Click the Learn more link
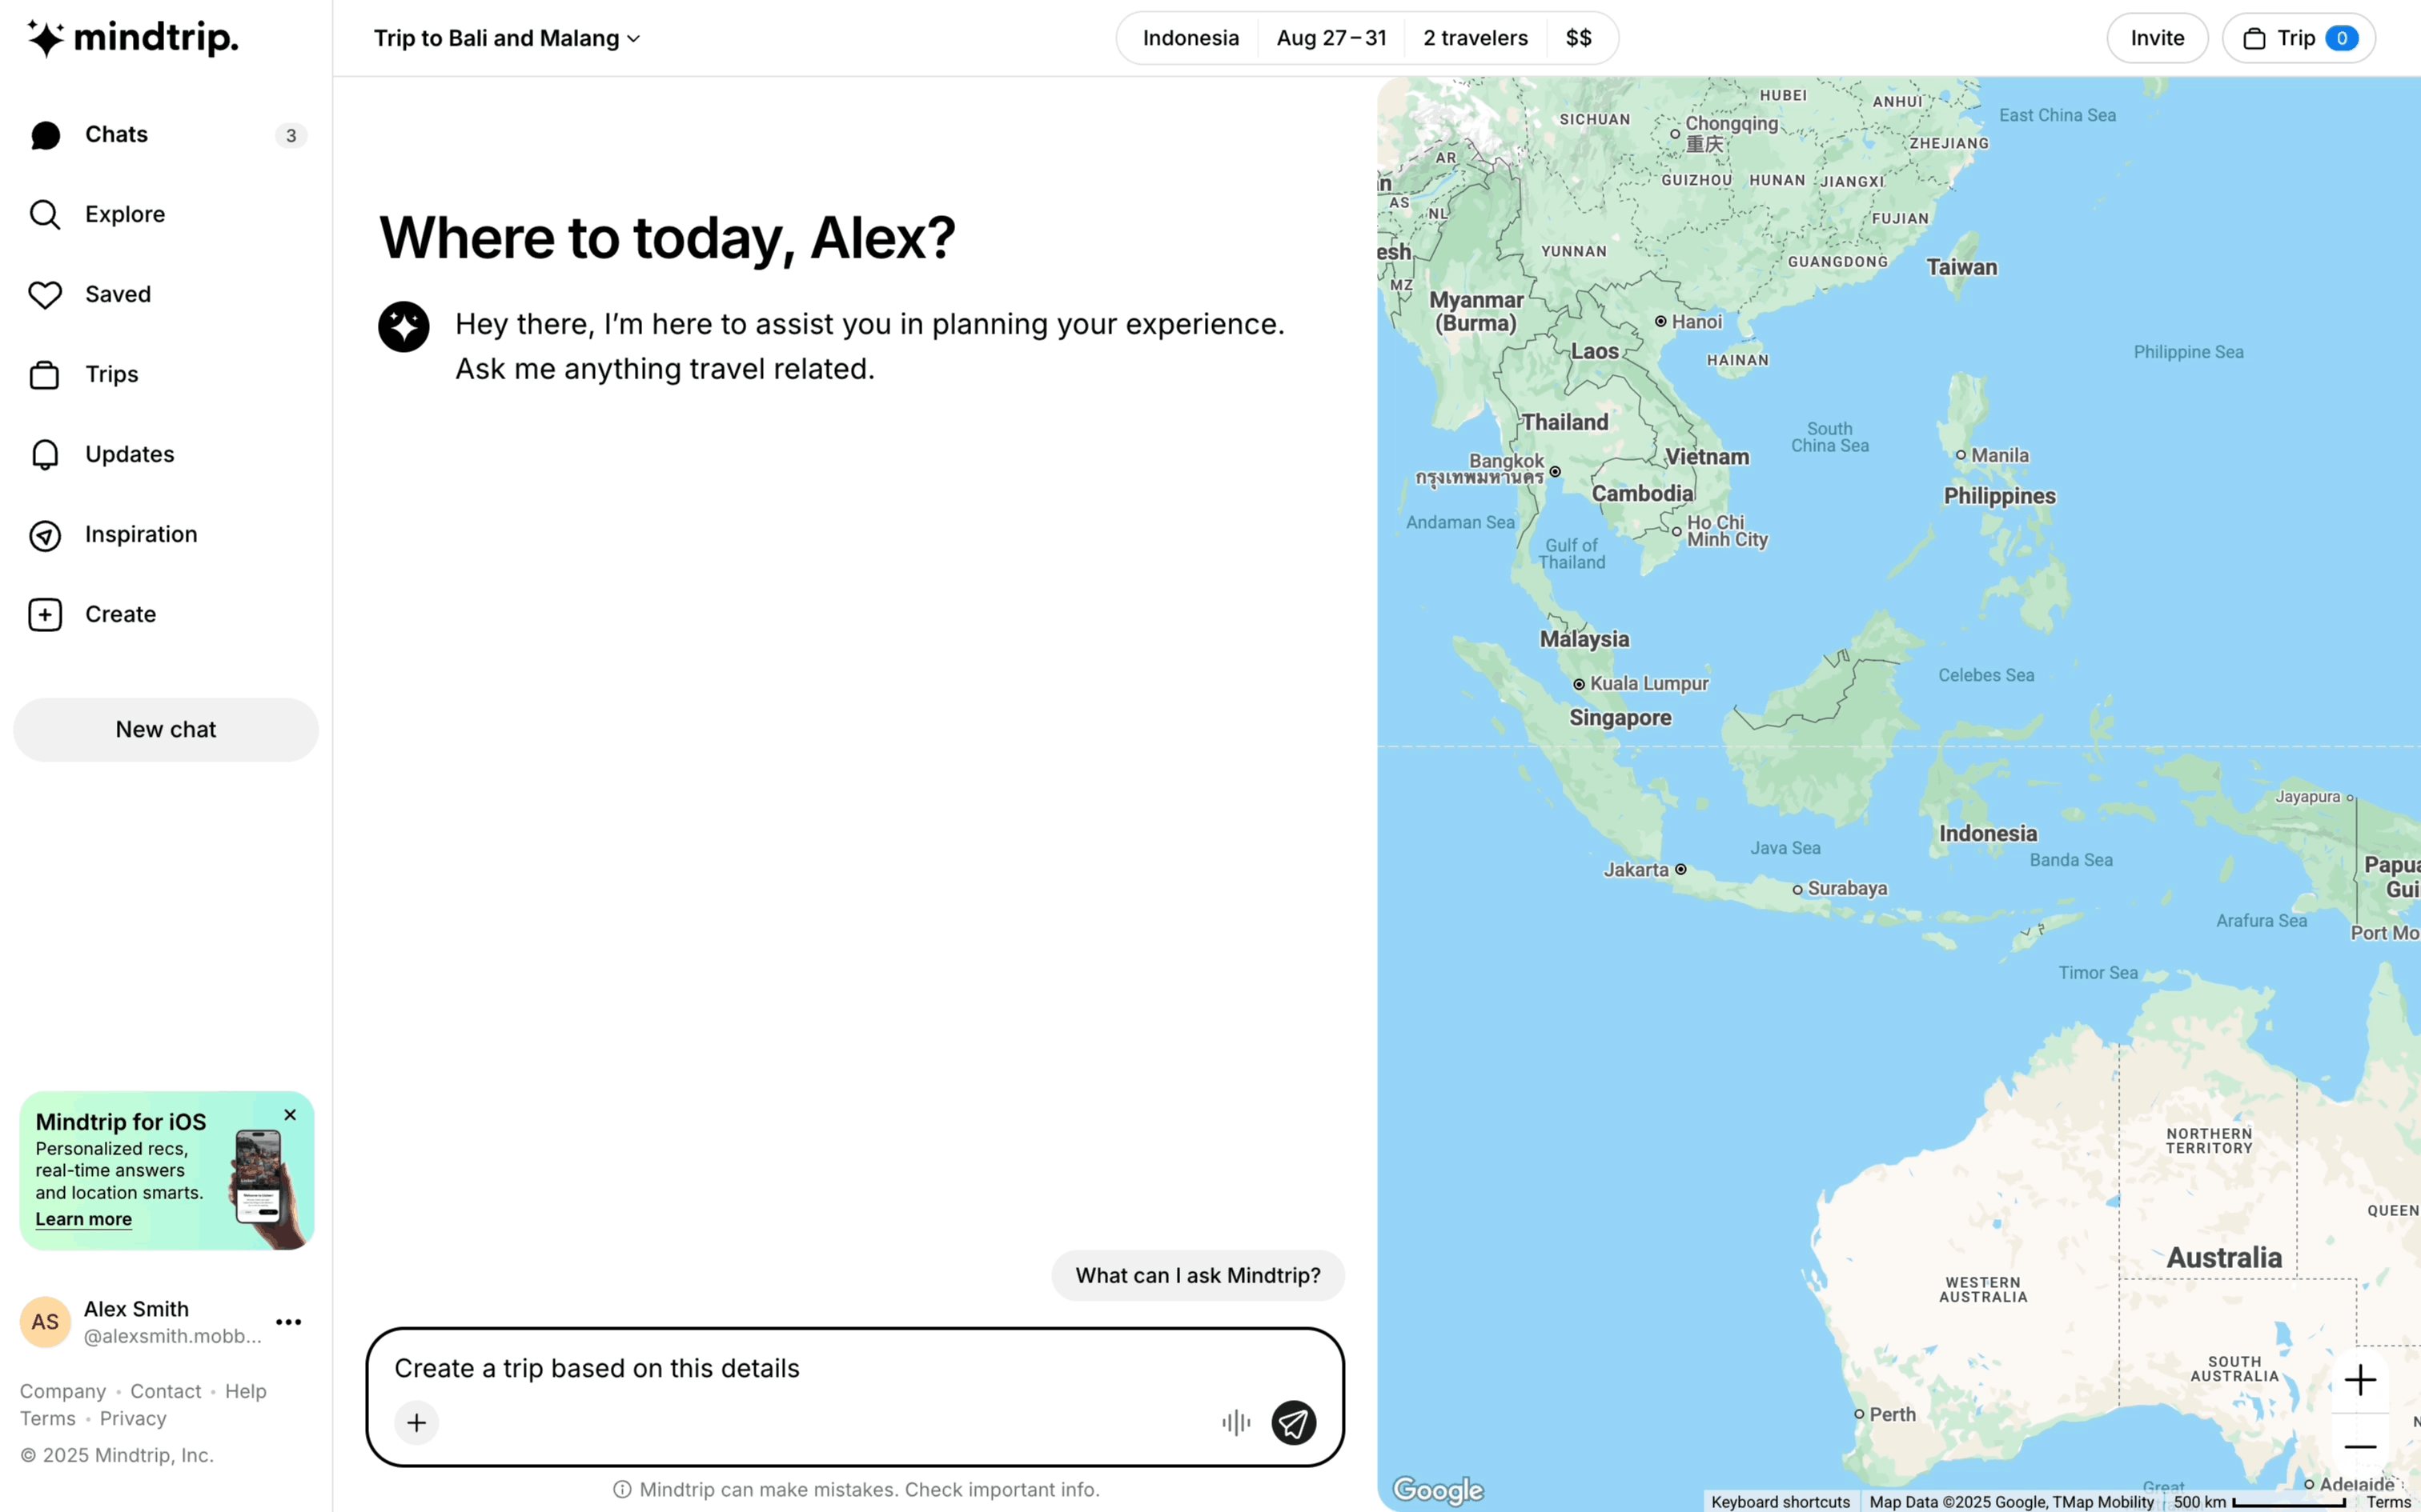This screenshot has height=1512, width=2421. tap(83, 1219)
